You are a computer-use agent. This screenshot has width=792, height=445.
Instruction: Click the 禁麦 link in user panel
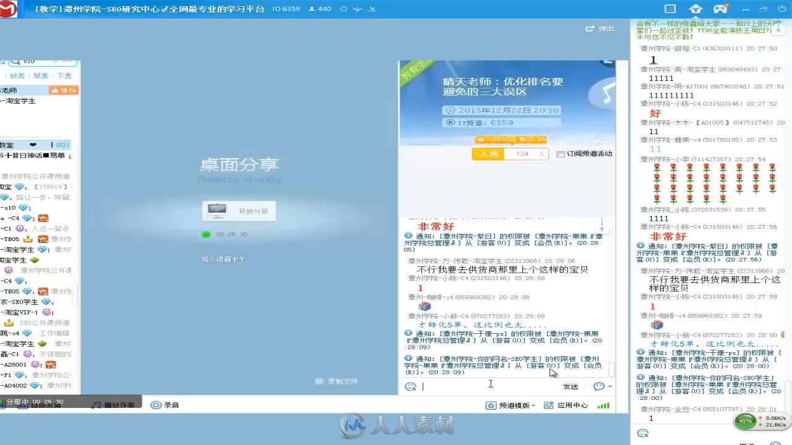(x=40, y=75)
